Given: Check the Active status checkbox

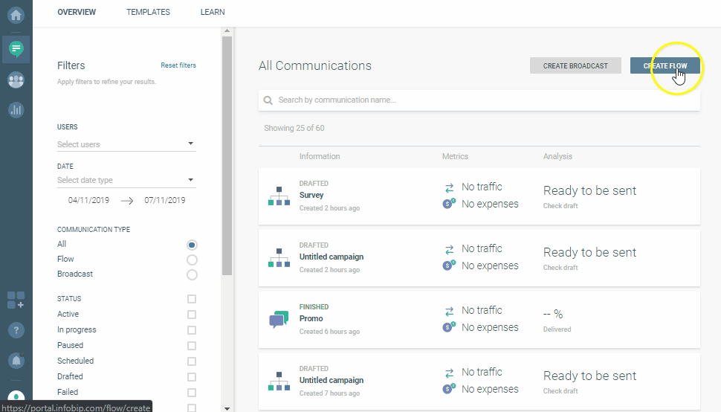Looking at the screenshot, I should pyautogui.click(x=192, y=315).
